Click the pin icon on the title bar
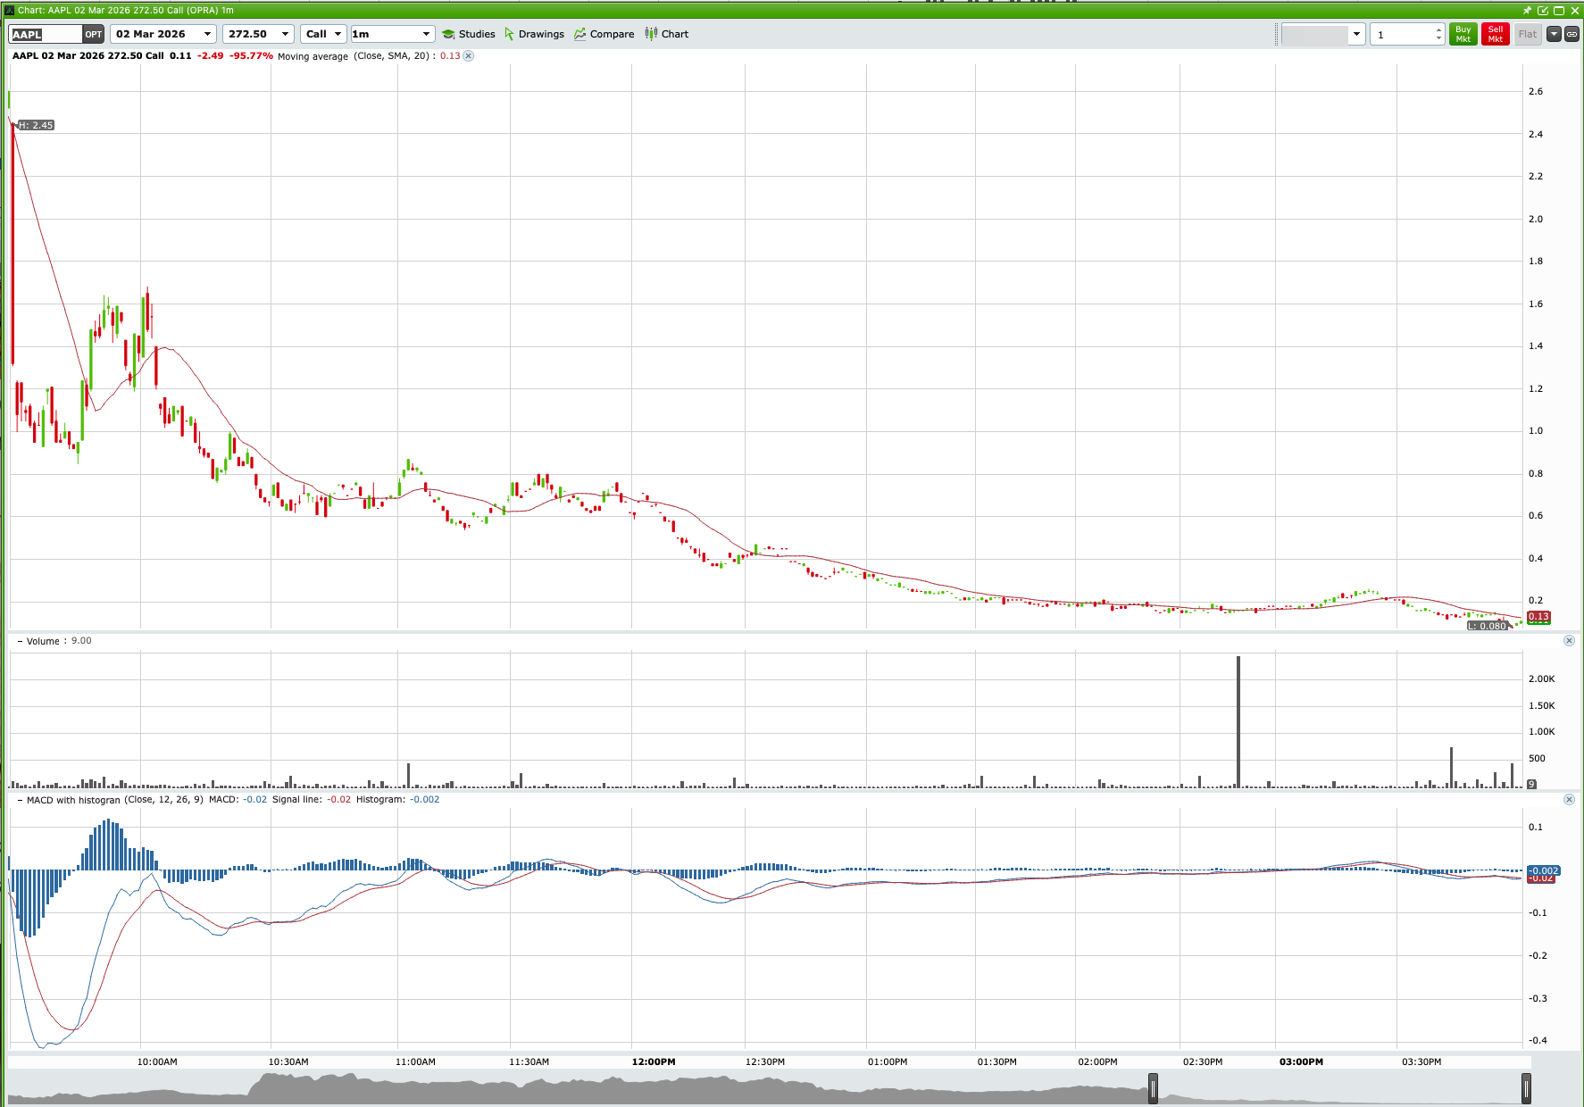 pos(1528,10)
